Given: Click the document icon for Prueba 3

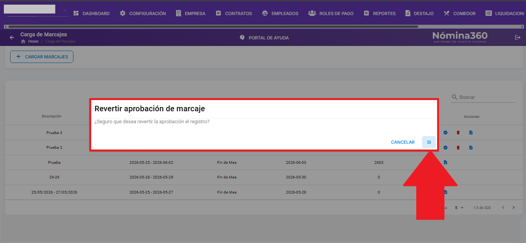Looking at the screenshot, I should pos(471,133).
